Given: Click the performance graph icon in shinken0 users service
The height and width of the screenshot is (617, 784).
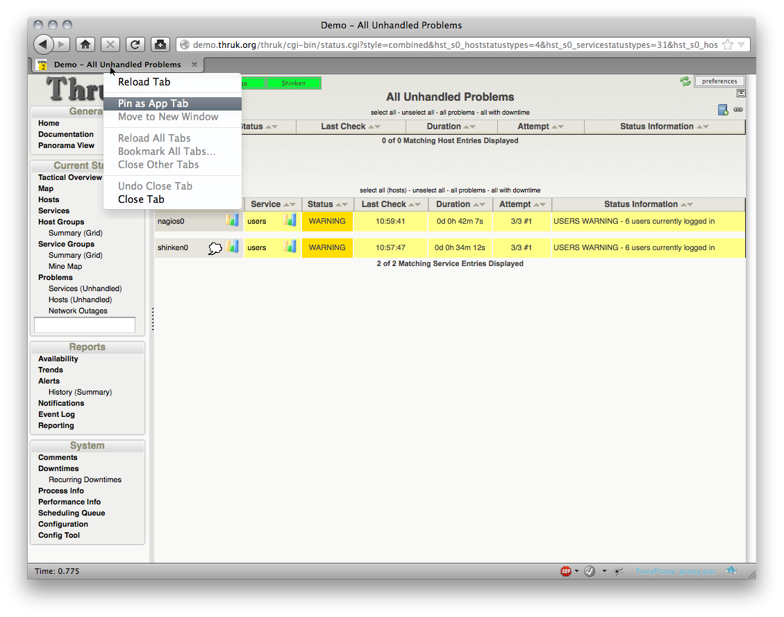Looking at the screenshot, I should point(290,247).
